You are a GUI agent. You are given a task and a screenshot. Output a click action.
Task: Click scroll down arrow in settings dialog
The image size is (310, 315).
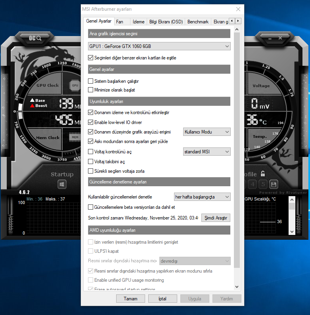237,287
